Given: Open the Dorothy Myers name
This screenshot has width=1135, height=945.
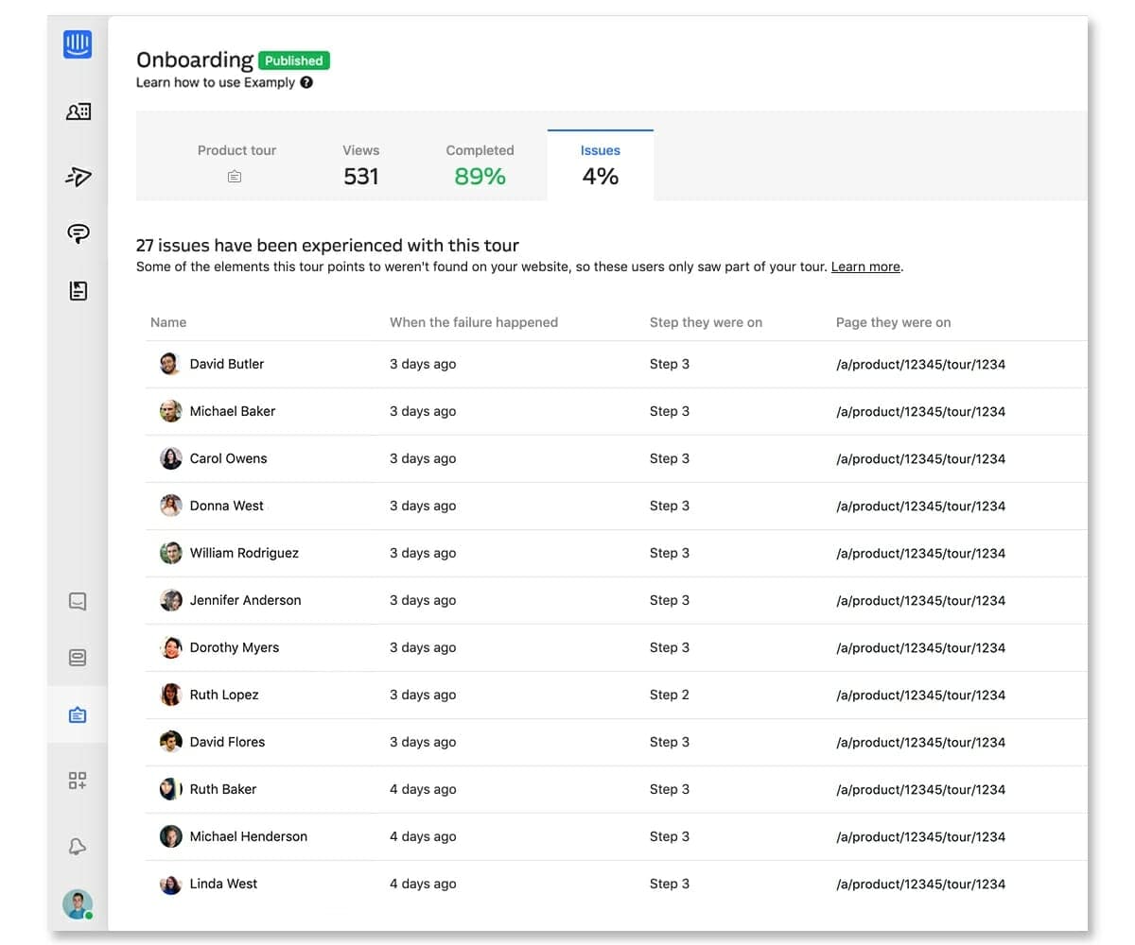Looking at the screenshot, I should click(235, 647).
